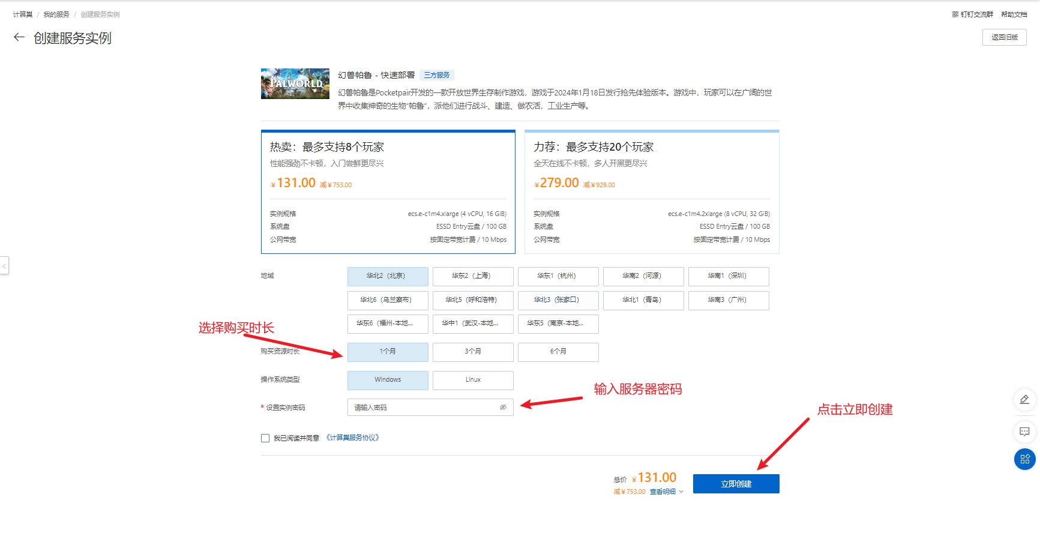This screenshot has height=539, width=1040.
Task: Choose 6个月 purchase duration
Action: pos(558,352)
